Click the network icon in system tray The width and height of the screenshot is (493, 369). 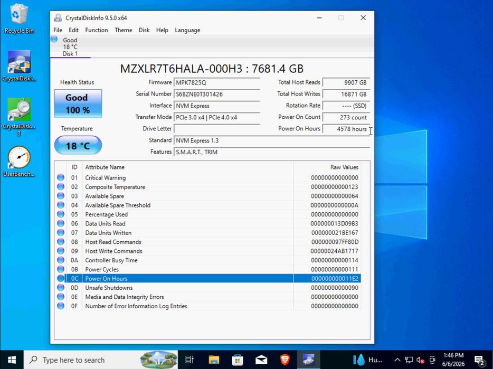[x=409, y=359]
